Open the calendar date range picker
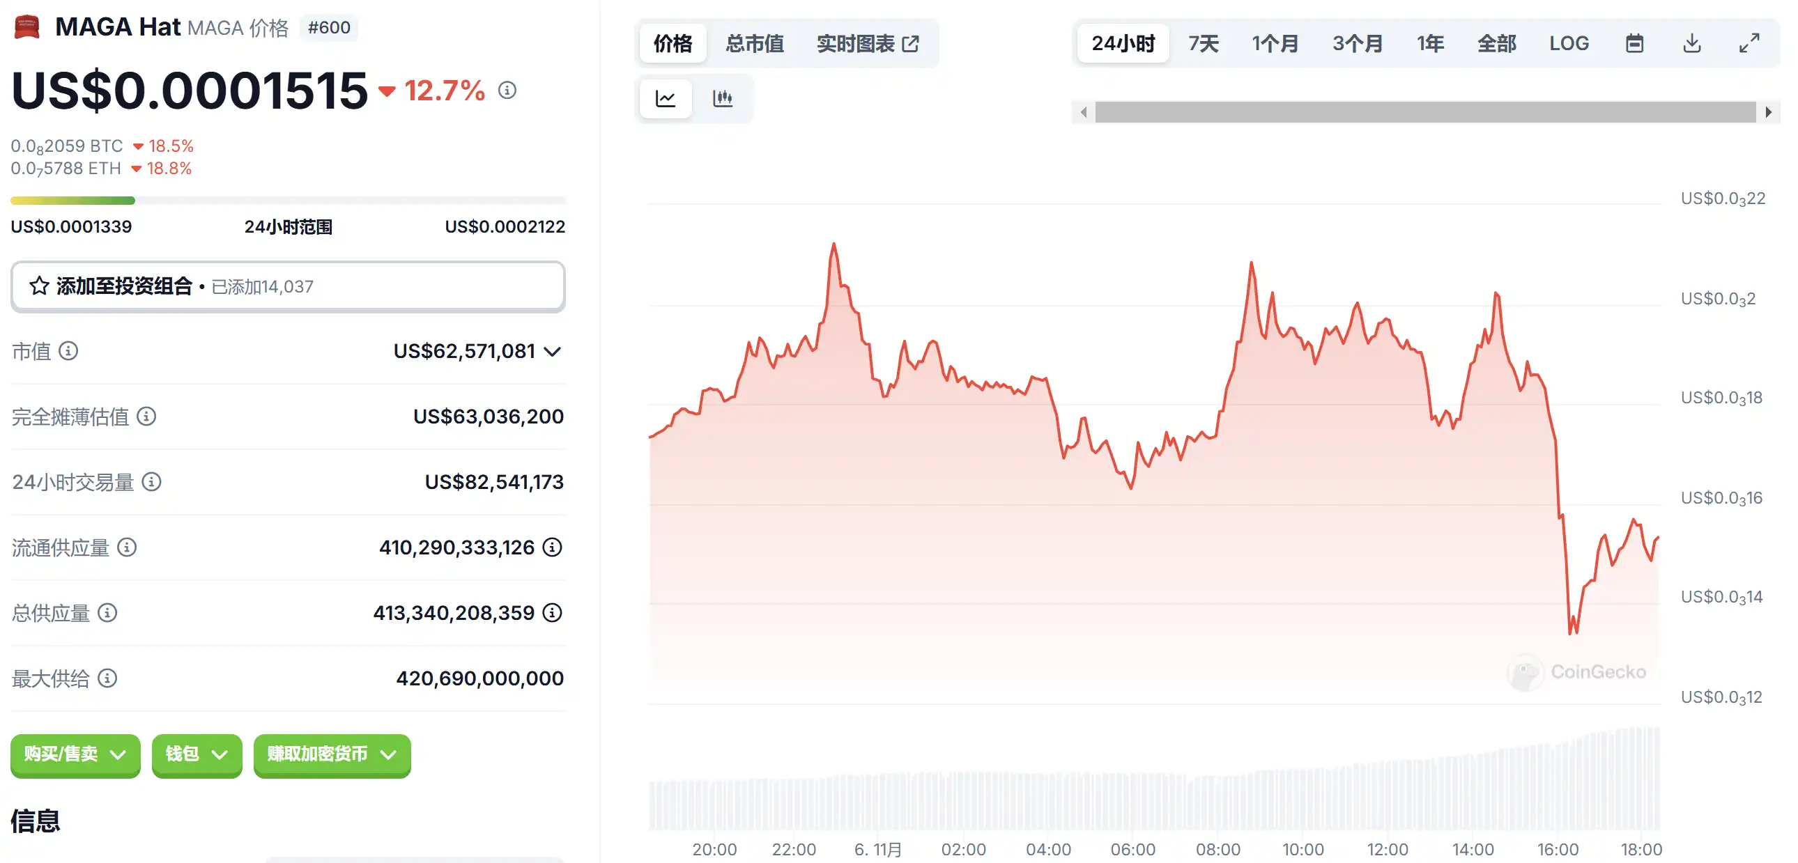Viewport: 1798px width, 863px height. pos(1634,43)
